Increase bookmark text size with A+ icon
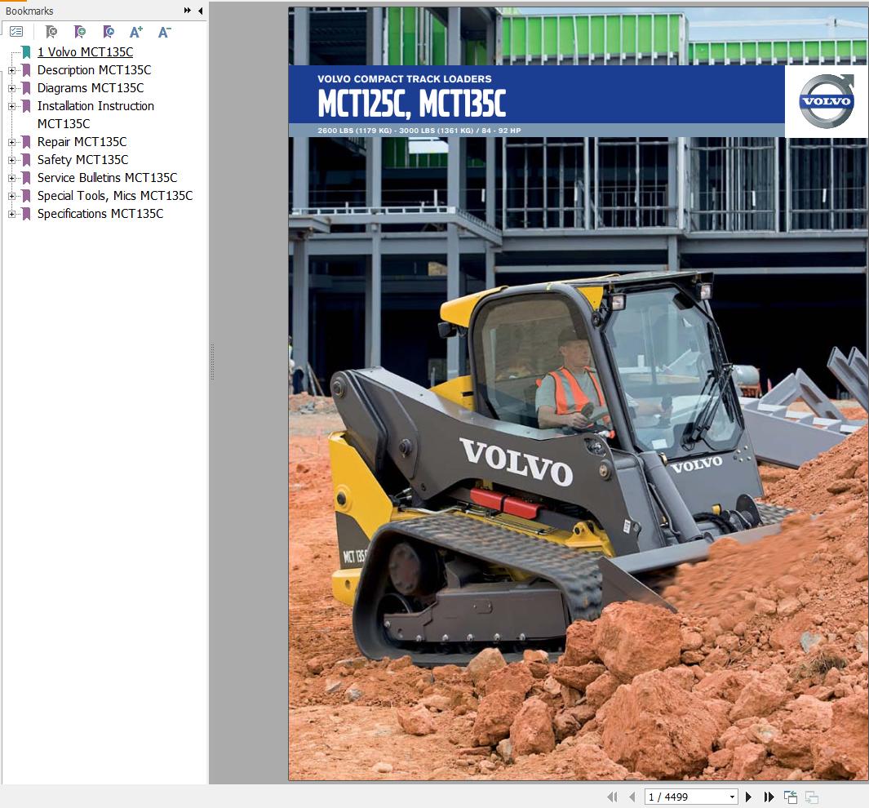 coord(135,32)
